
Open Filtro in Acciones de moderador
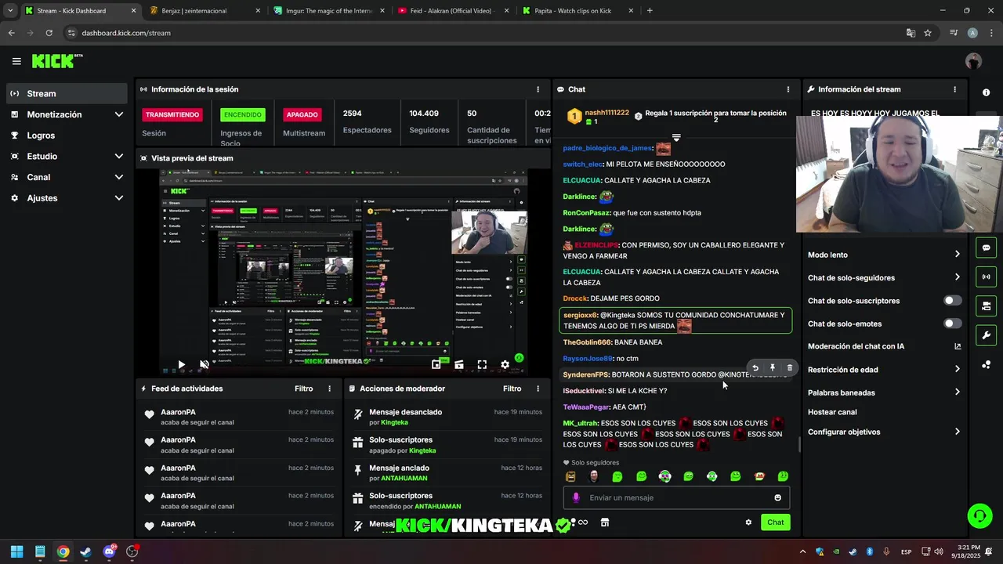pyautogui.click(x=512, y=389)
